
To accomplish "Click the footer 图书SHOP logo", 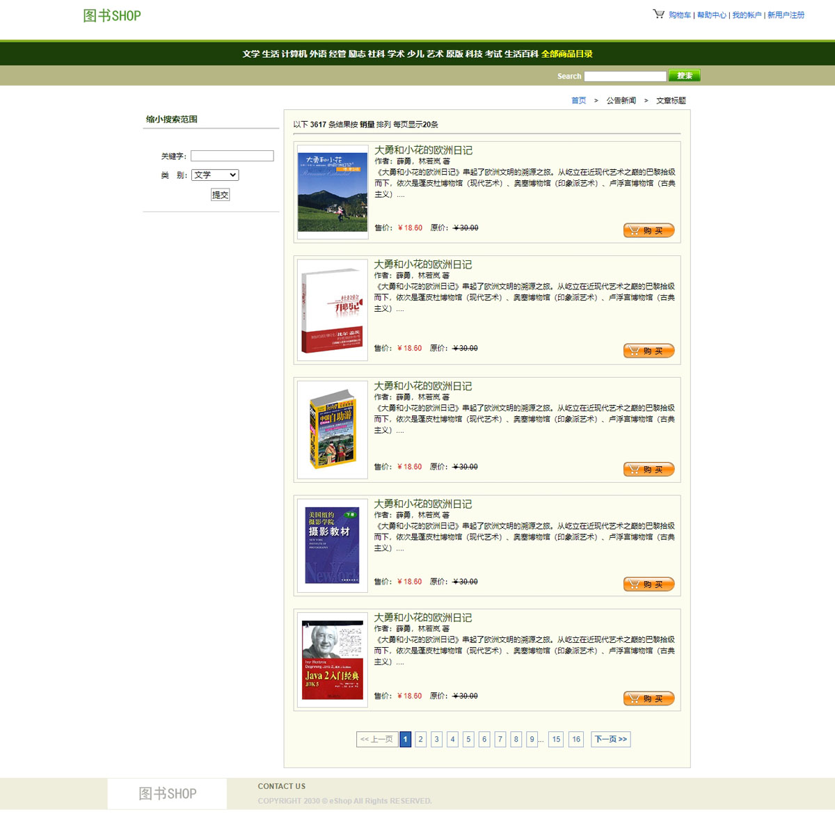I will (x=168, y=794).
